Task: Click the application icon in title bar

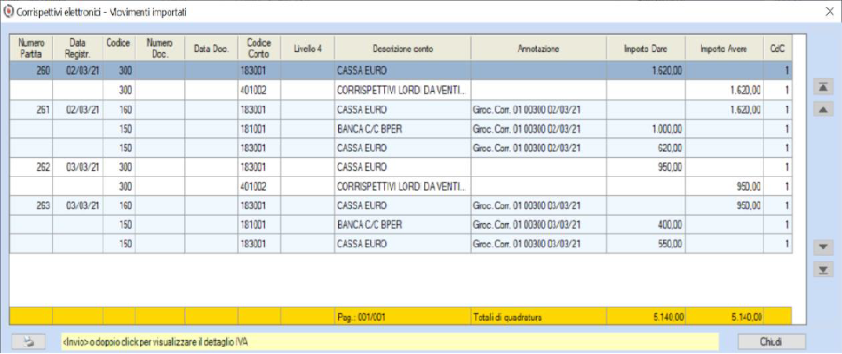Action: [9, 10]
